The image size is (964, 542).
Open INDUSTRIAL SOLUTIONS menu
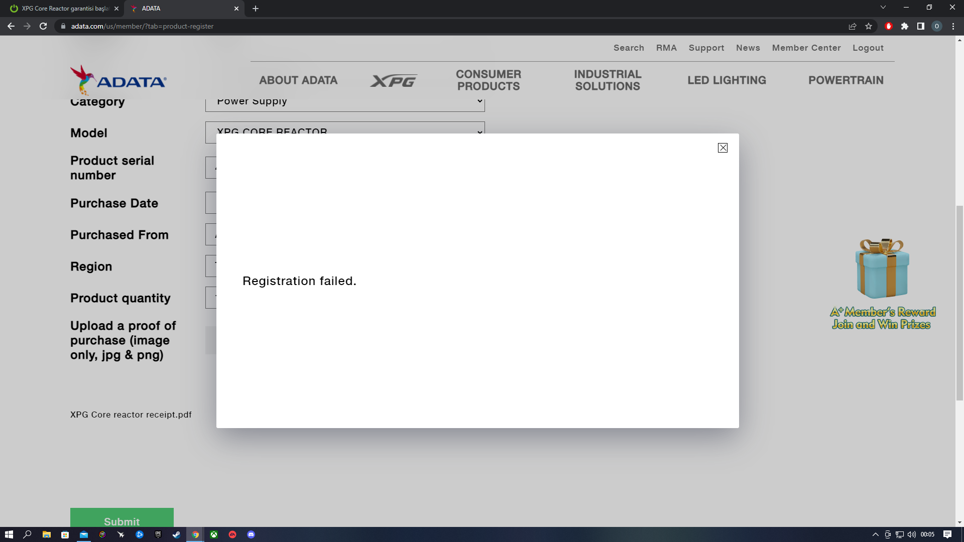point(608,80)
